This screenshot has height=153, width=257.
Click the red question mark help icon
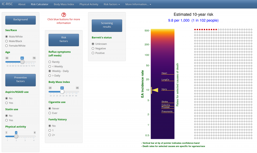click(64, 15)
